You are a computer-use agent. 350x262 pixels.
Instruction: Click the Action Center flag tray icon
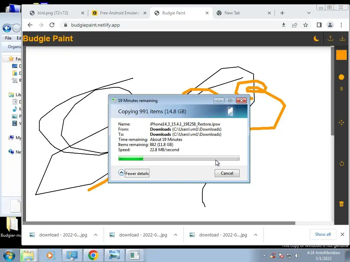281,256
